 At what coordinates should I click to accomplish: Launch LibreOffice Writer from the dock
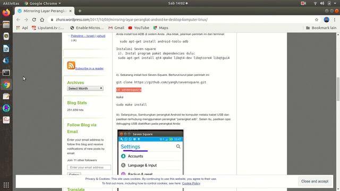point(6,48)
